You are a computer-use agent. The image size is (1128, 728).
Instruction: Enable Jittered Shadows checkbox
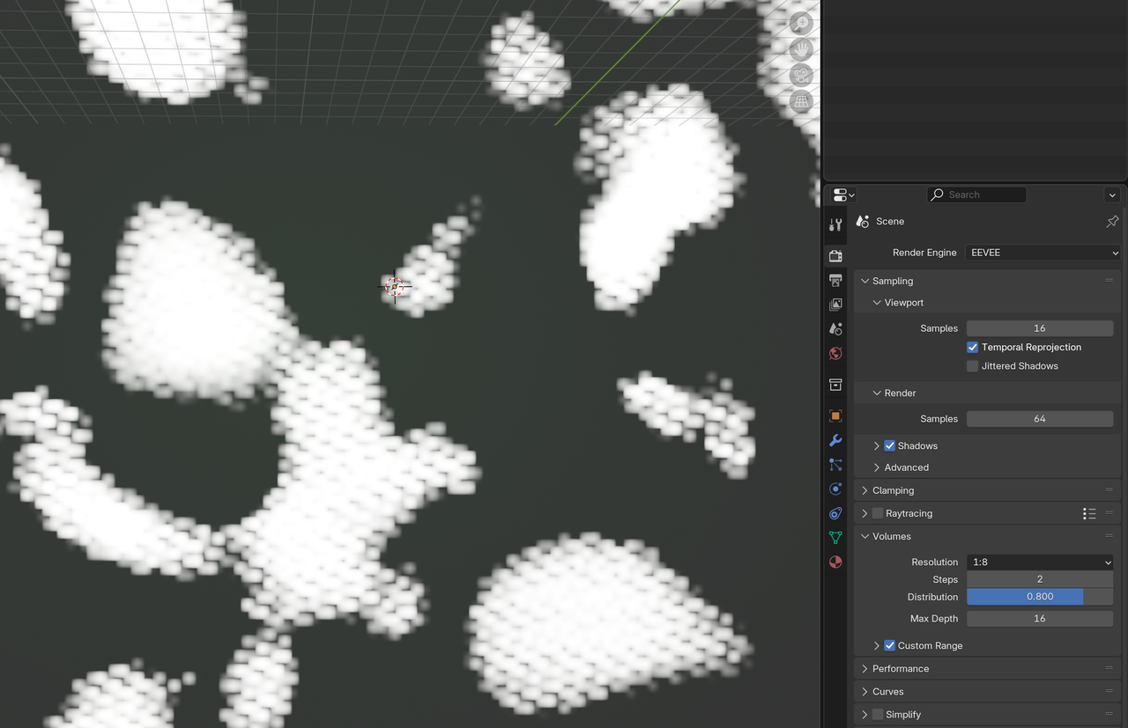(972, 366)
